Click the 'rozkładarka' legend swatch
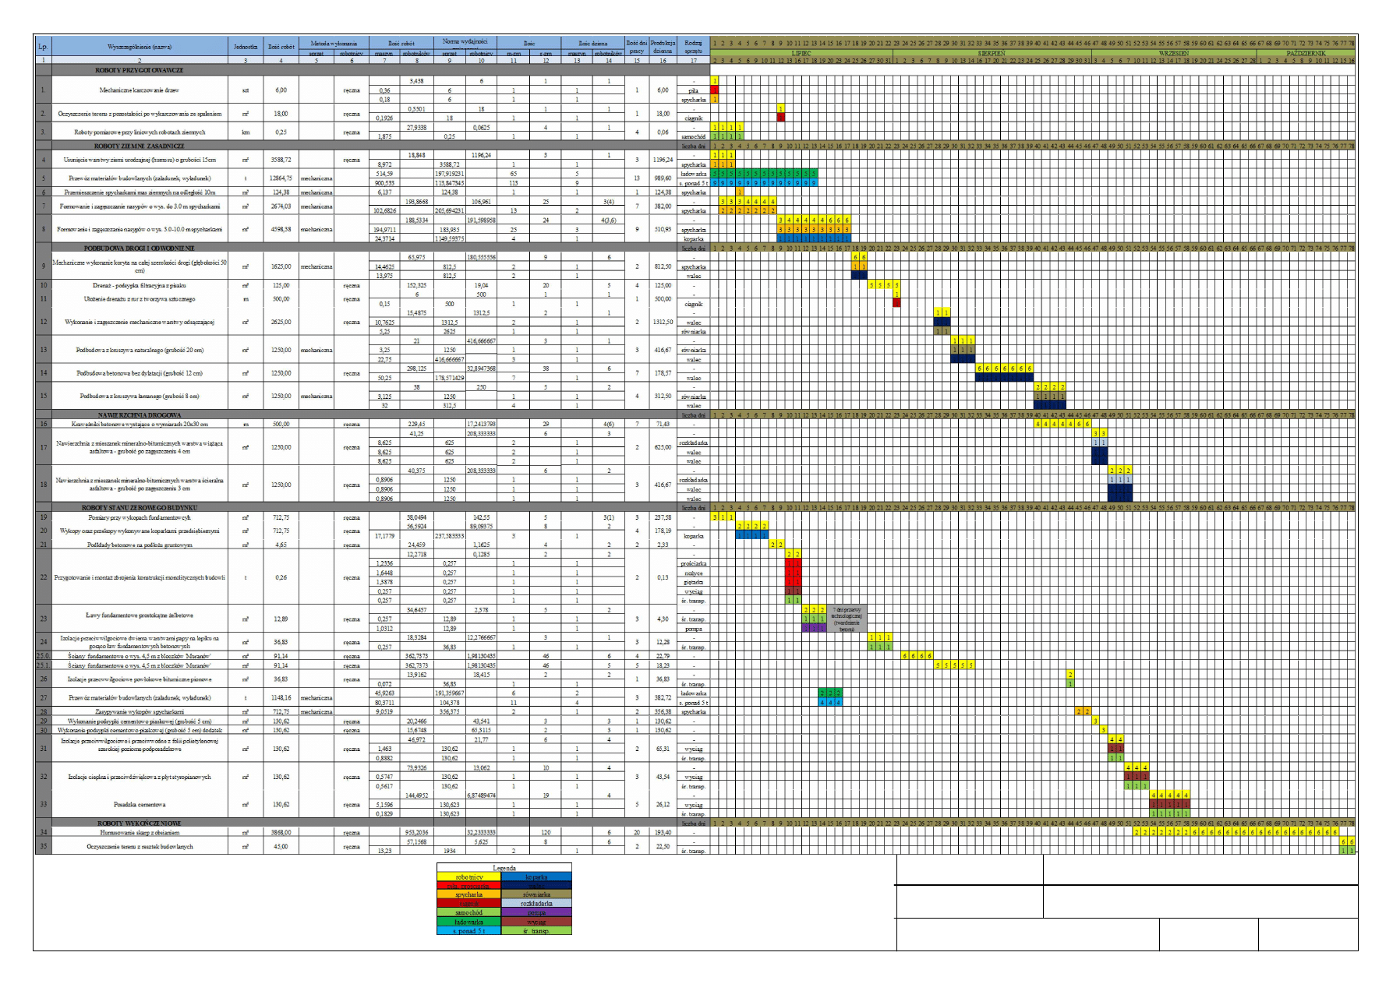 (536, 904)
